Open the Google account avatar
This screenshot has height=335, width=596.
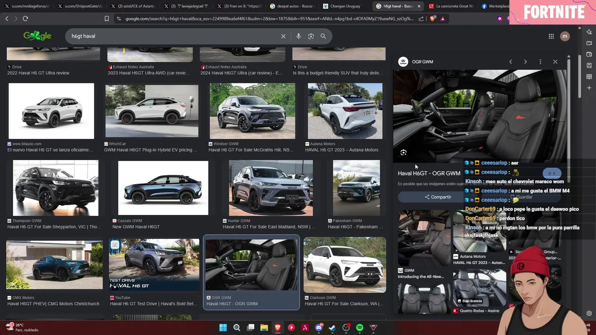point(565,36)
